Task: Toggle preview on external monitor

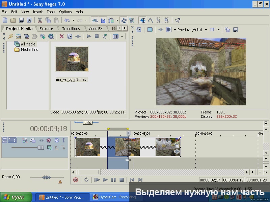Action: tap(150, 30)
